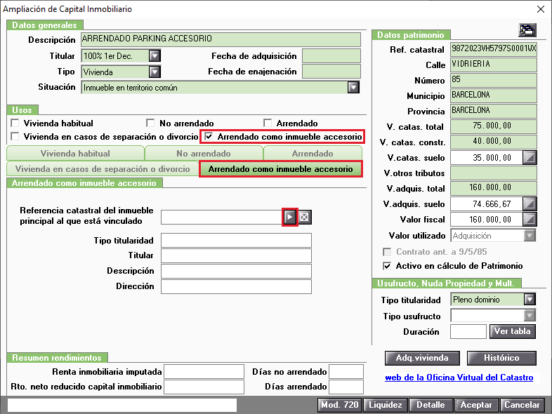Click the Valor fiscal value field
Viewport: 552px width, 414px height.
click(x=486, y=219)
